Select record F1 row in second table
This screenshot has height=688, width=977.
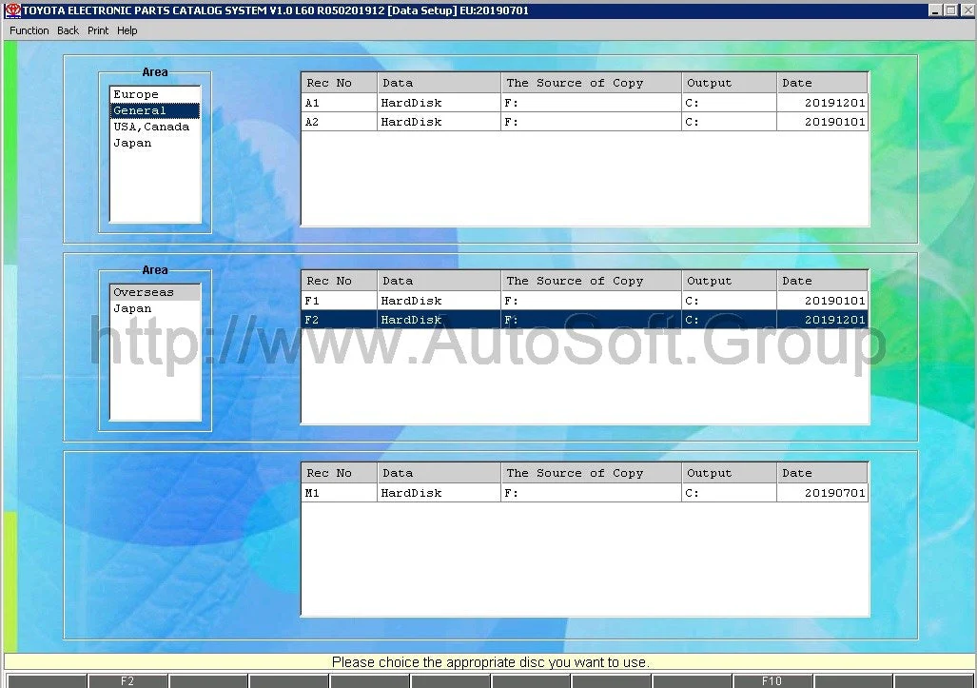pos(583,301)
